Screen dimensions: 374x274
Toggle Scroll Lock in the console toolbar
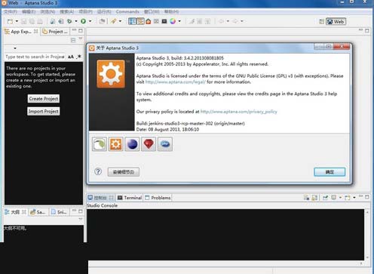pos(314,198)
